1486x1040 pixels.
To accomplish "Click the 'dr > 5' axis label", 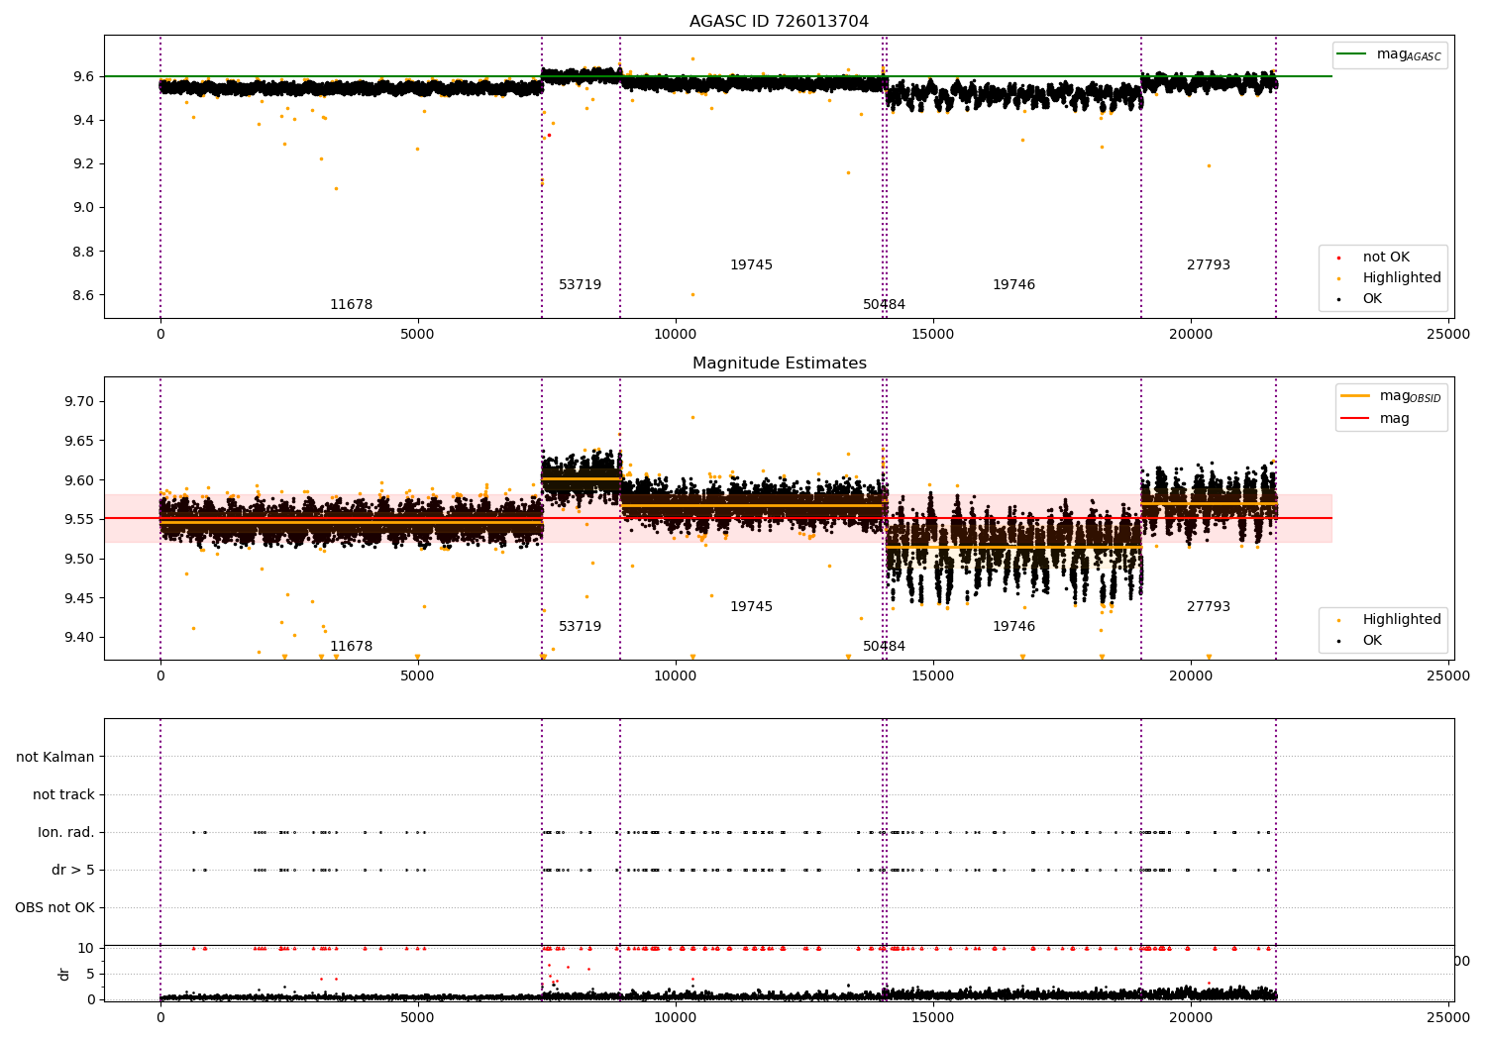I will coord(73,870).
